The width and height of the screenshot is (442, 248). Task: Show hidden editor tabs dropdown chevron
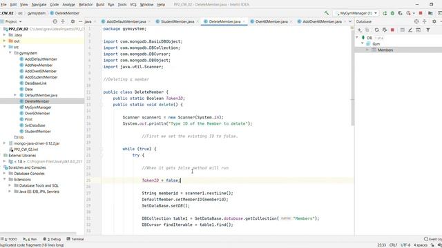tap(350, 21)
